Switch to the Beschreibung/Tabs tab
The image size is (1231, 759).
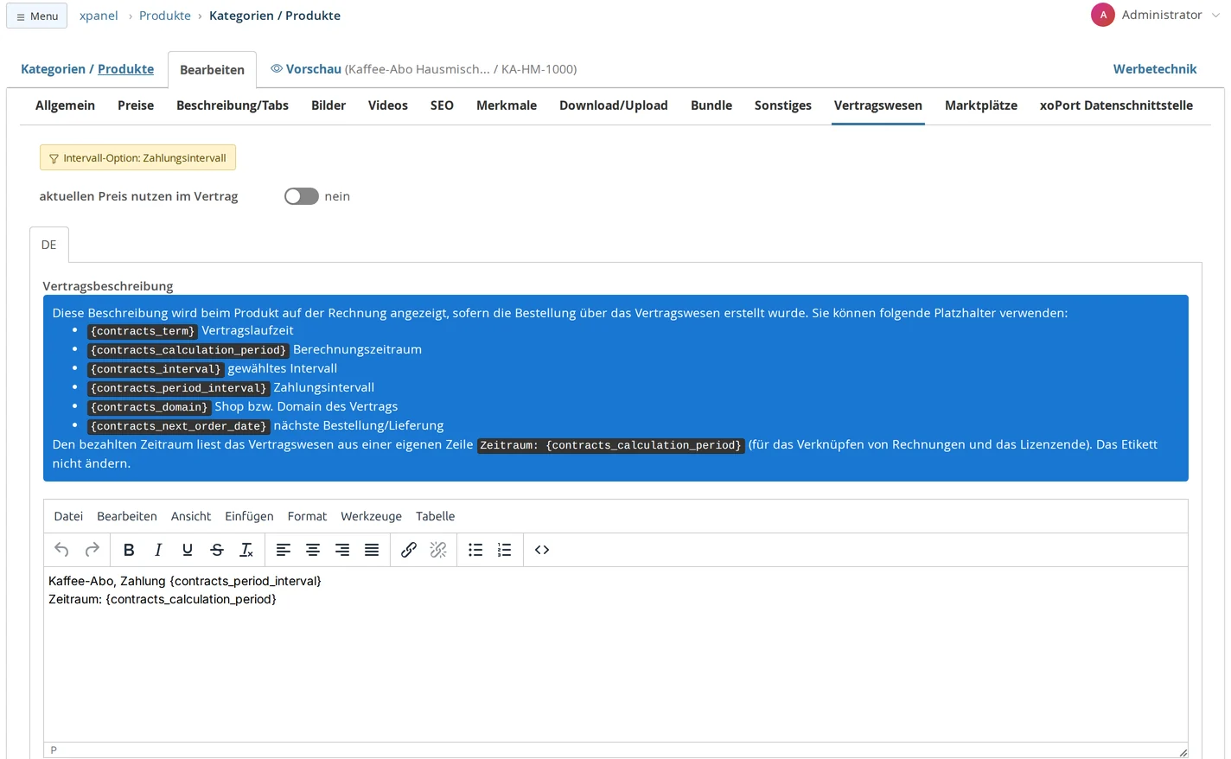click(233, 105)
